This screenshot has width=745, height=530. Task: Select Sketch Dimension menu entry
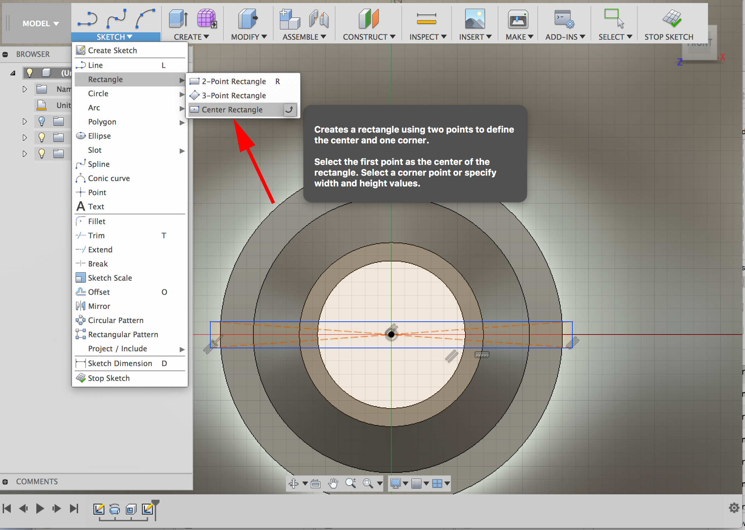130,363
